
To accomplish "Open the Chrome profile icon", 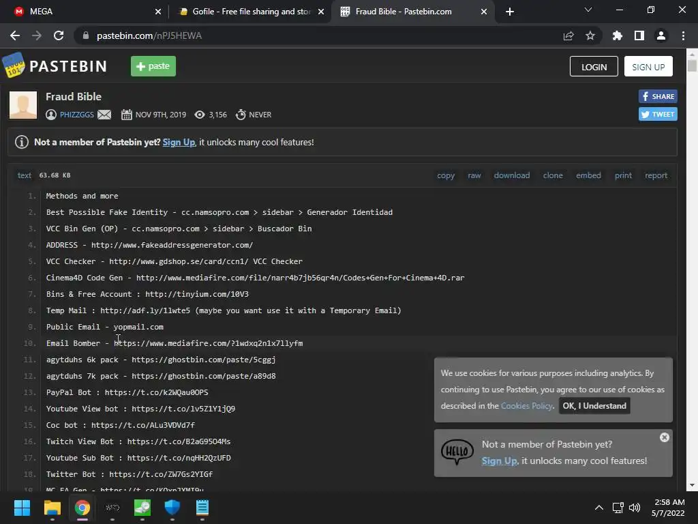I will 661,35.
